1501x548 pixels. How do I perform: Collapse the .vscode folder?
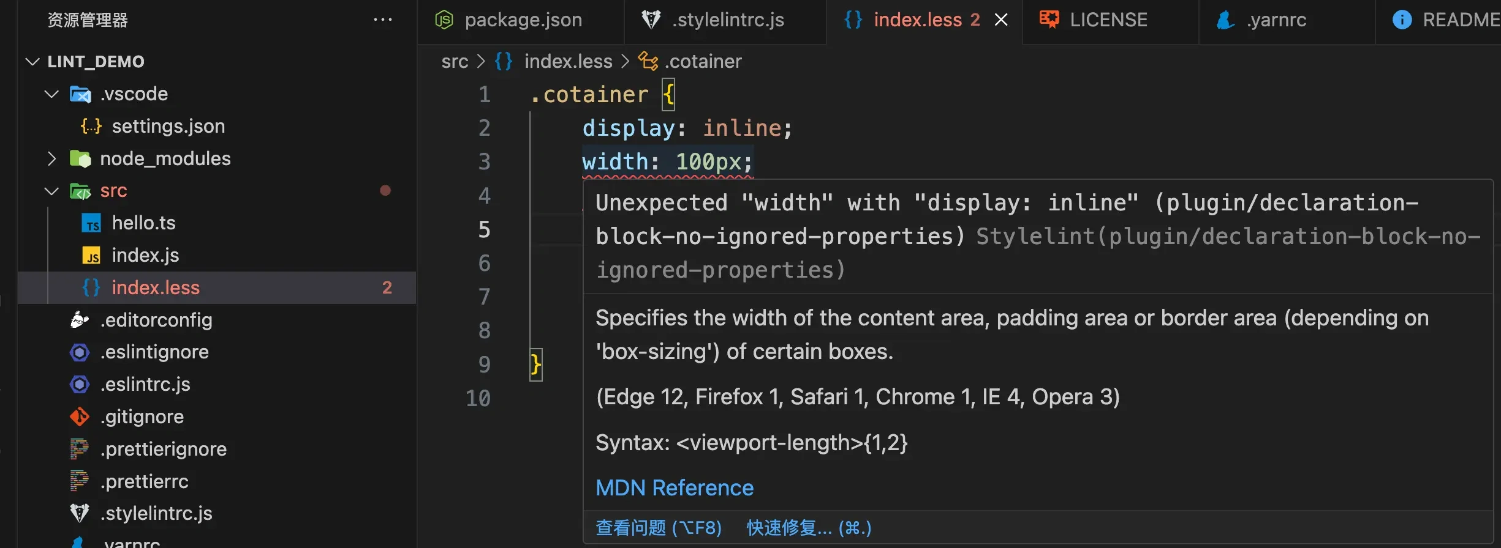[52, 94]
